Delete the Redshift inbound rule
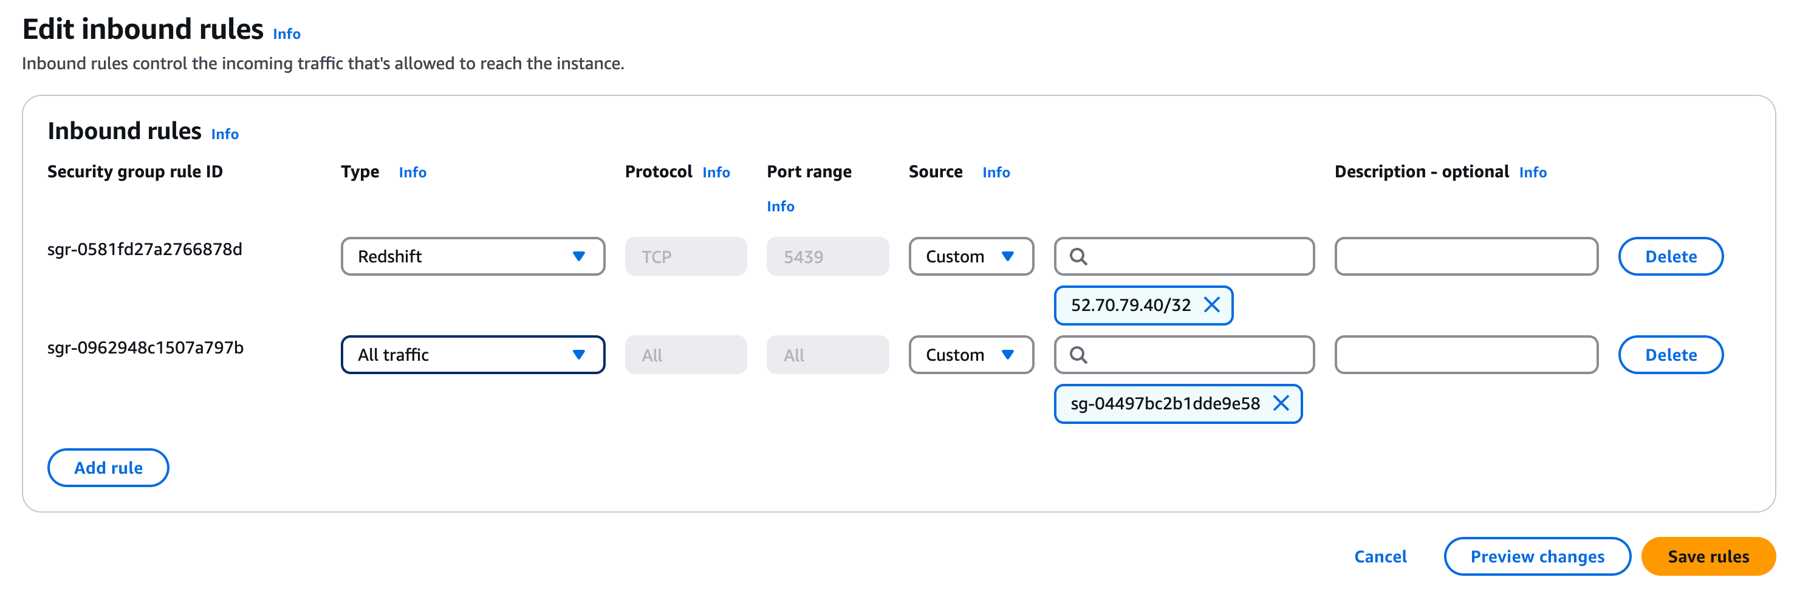The width and height of the screenshot is (1797, 594). [x=1670, y=256]
